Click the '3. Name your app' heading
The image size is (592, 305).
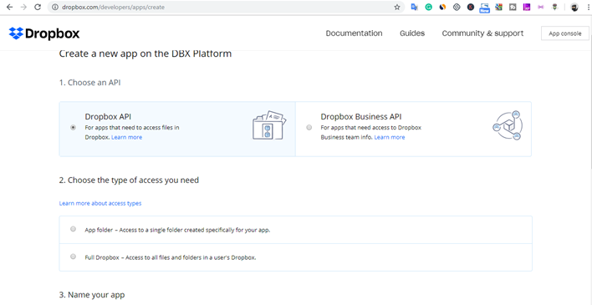point(92,295)
